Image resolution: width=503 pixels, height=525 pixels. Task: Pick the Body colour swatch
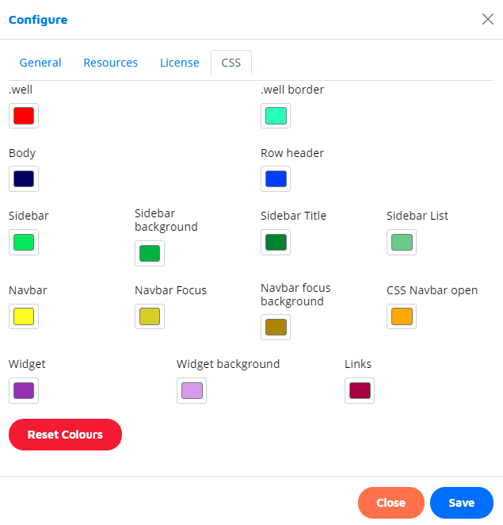click(x=24, y=178)
